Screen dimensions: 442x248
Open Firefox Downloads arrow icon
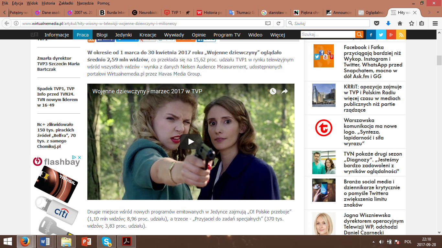point(388,23)
